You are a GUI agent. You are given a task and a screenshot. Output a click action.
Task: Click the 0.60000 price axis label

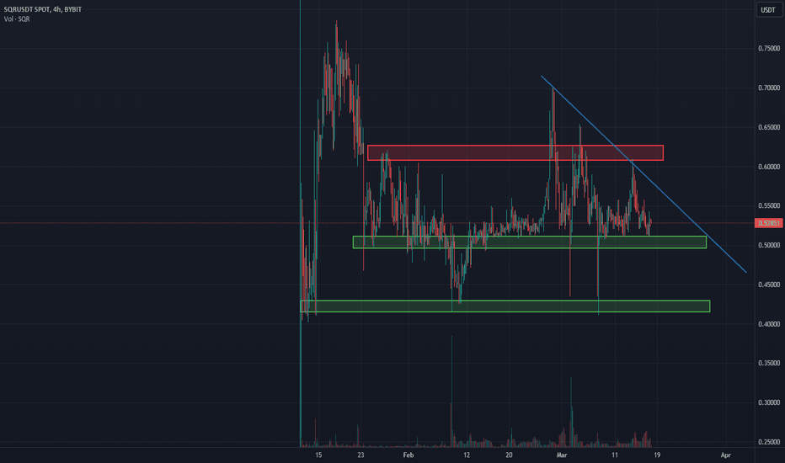(x=769, y=167)
